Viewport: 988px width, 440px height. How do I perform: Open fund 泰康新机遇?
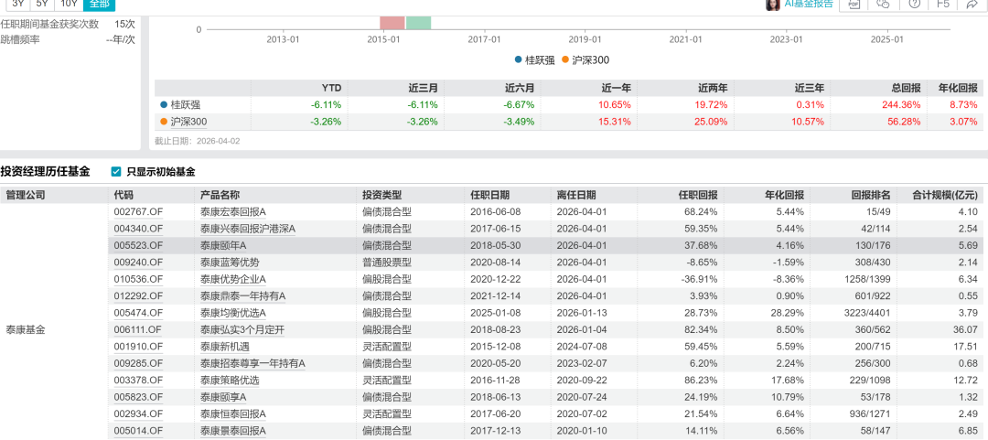[x=224, y=346]
